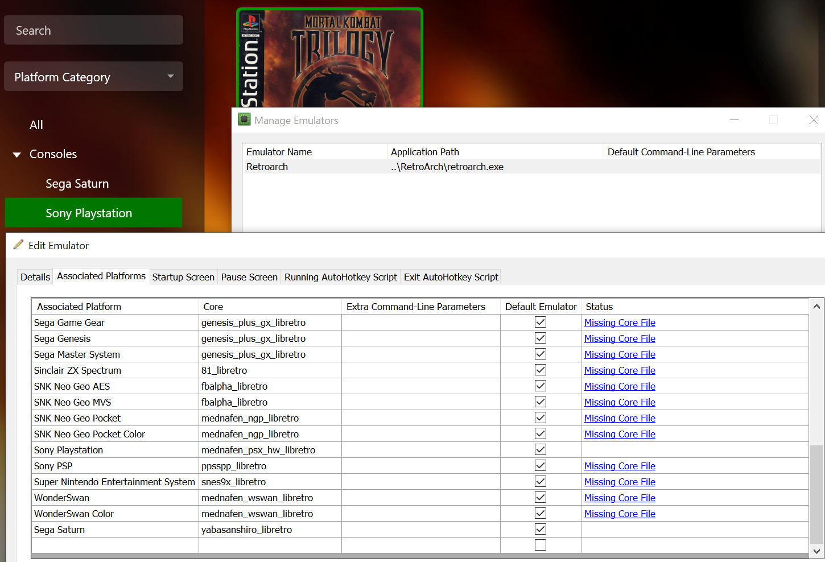
Task: Sort by the Associated Platform column header
Action: coord(115,307)
